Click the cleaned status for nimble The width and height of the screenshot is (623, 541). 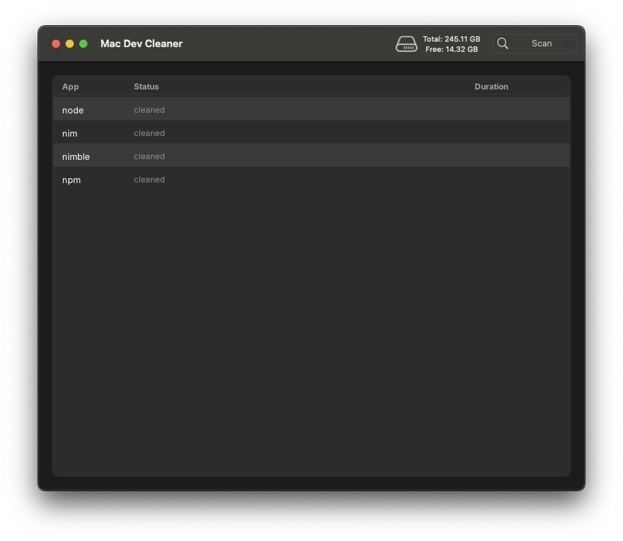(x=149, y=156)
